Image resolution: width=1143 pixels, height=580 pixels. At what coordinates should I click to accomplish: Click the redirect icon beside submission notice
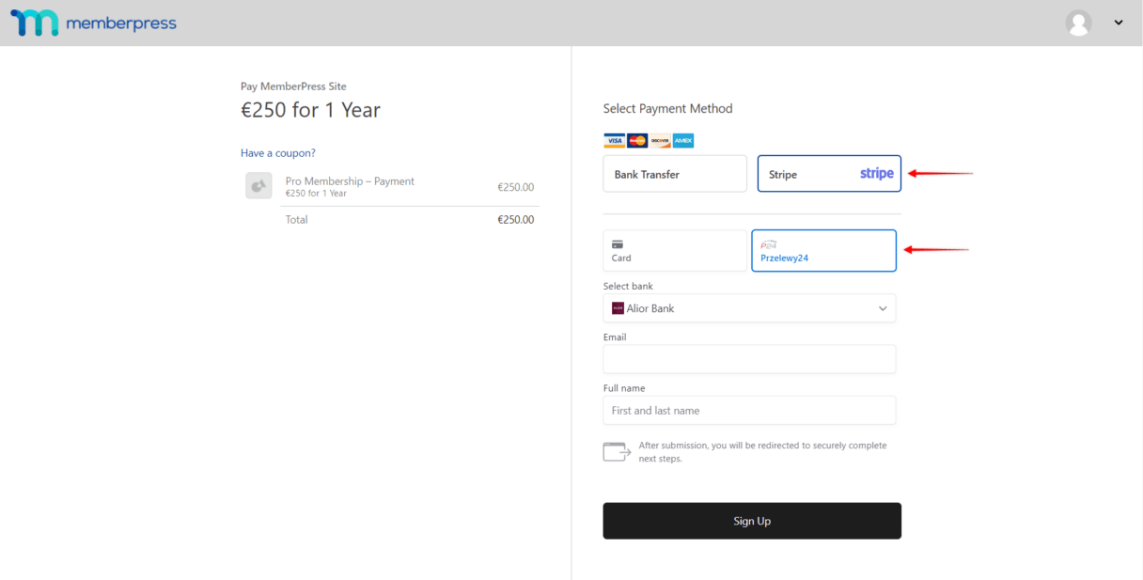click(x=617, y=452)
